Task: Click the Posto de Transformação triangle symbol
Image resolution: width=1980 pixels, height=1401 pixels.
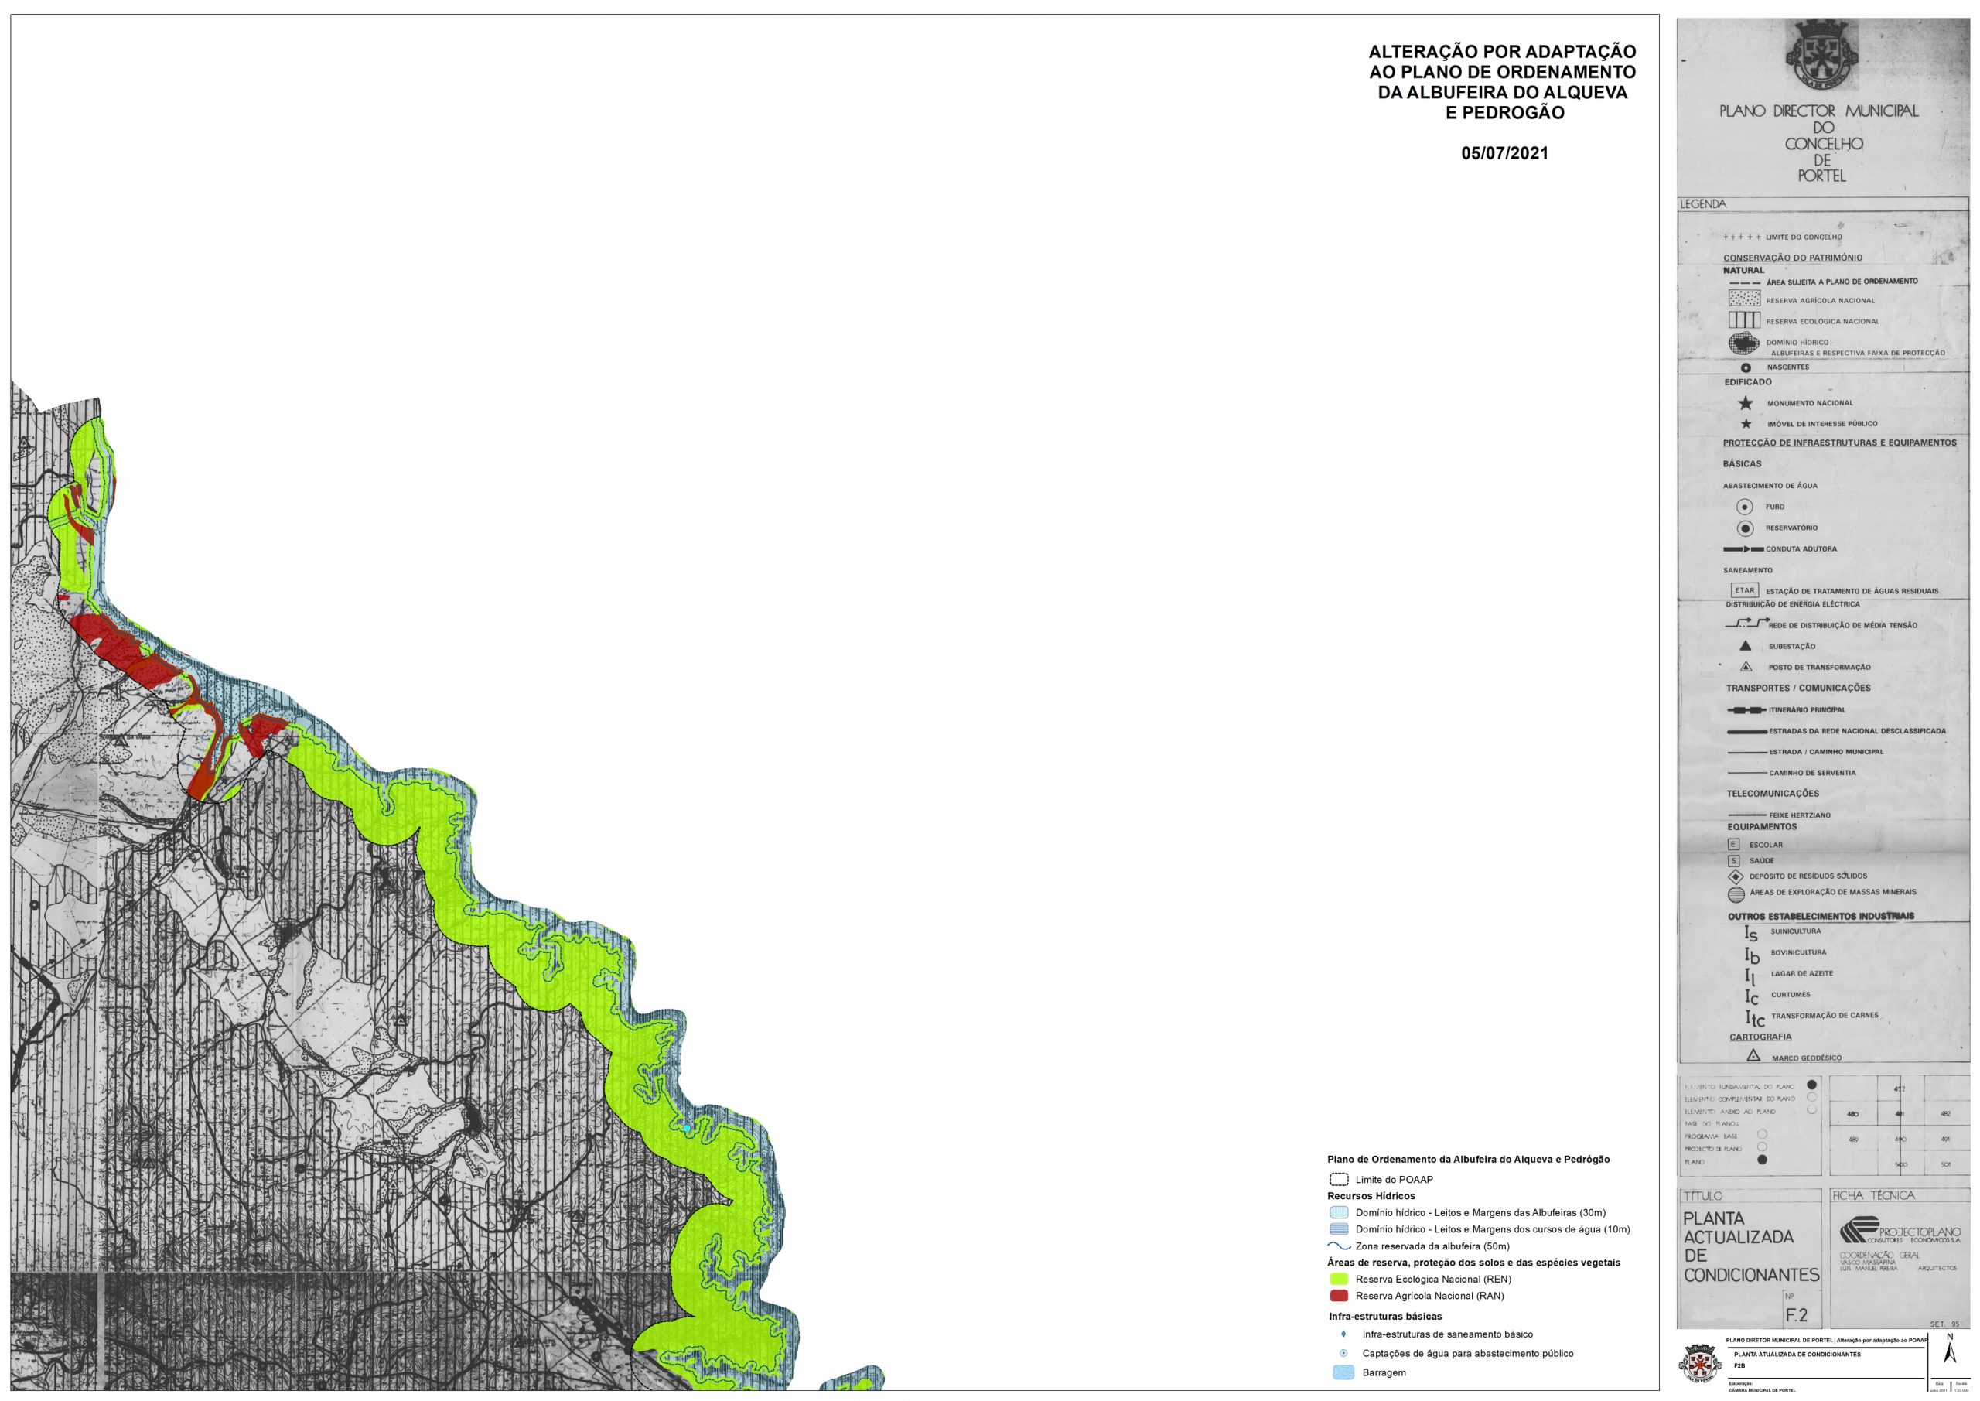Action: (1746, 667)
